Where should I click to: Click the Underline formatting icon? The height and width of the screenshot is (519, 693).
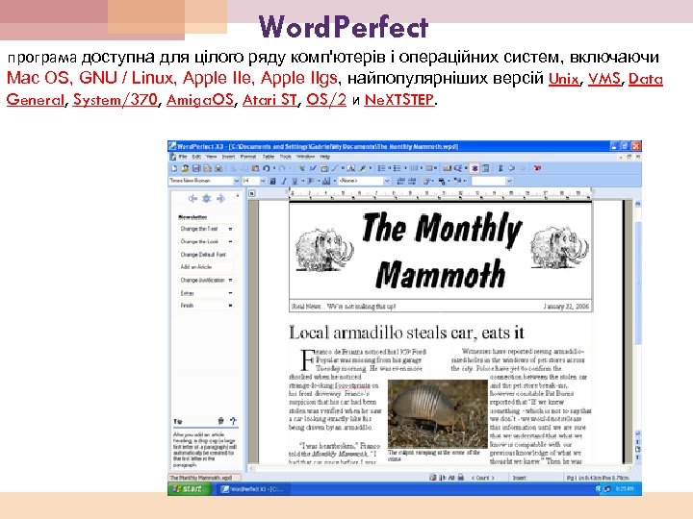tap(295, 181)
